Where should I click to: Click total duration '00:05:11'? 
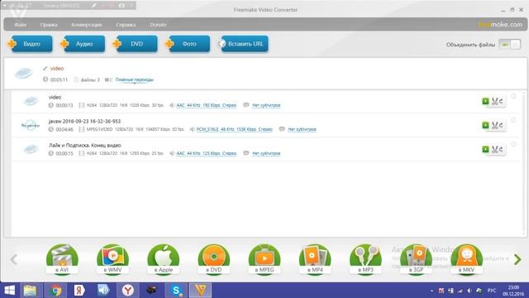[x=59, y=79]
